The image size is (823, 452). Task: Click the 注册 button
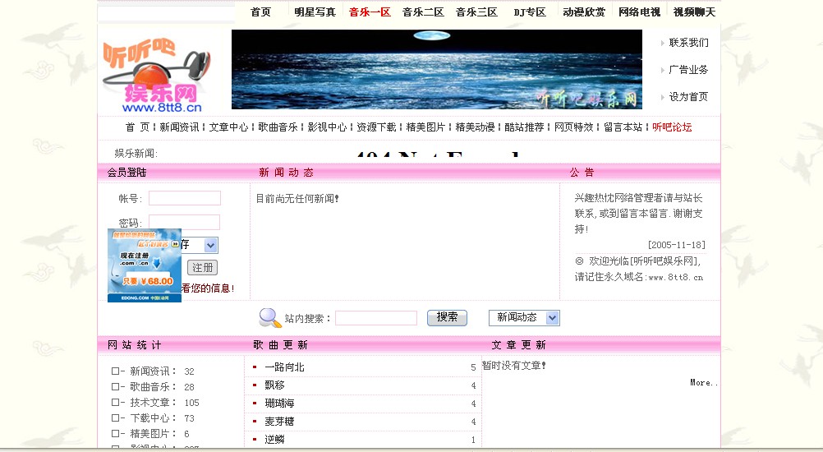202,268
